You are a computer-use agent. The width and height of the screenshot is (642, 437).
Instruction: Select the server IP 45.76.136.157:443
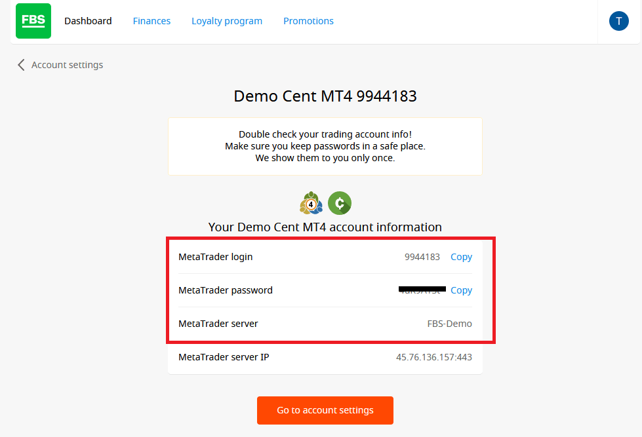[x=433, y=357]
